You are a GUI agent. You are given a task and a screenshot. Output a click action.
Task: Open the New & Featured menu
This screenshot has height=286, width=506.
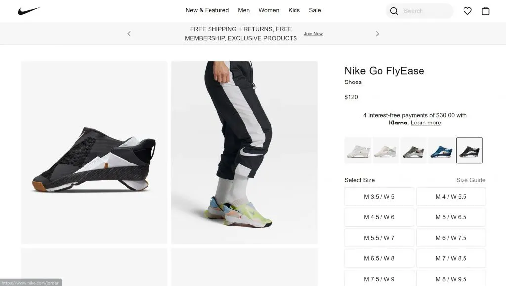point(207,10)
